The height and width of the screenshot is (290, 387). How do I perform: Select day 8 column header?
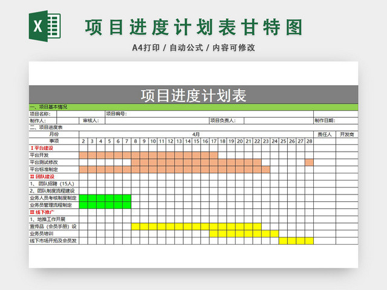pos(135,141)
